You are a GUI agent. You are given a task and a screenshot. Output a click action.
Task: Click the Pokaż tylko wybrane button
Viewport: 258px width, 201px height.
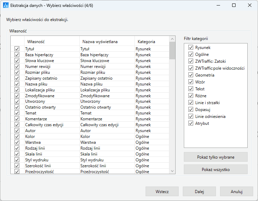(216, 157)
